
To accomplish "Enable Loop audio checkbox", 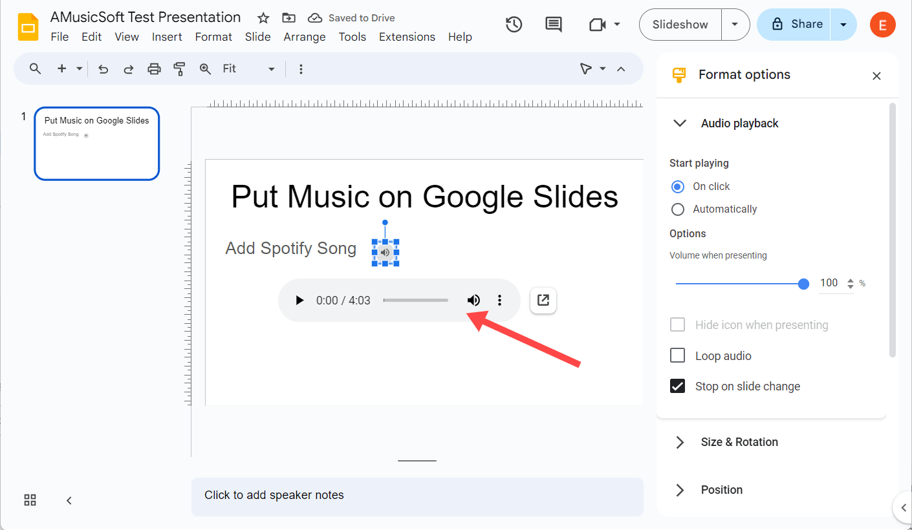I will 677,355.
